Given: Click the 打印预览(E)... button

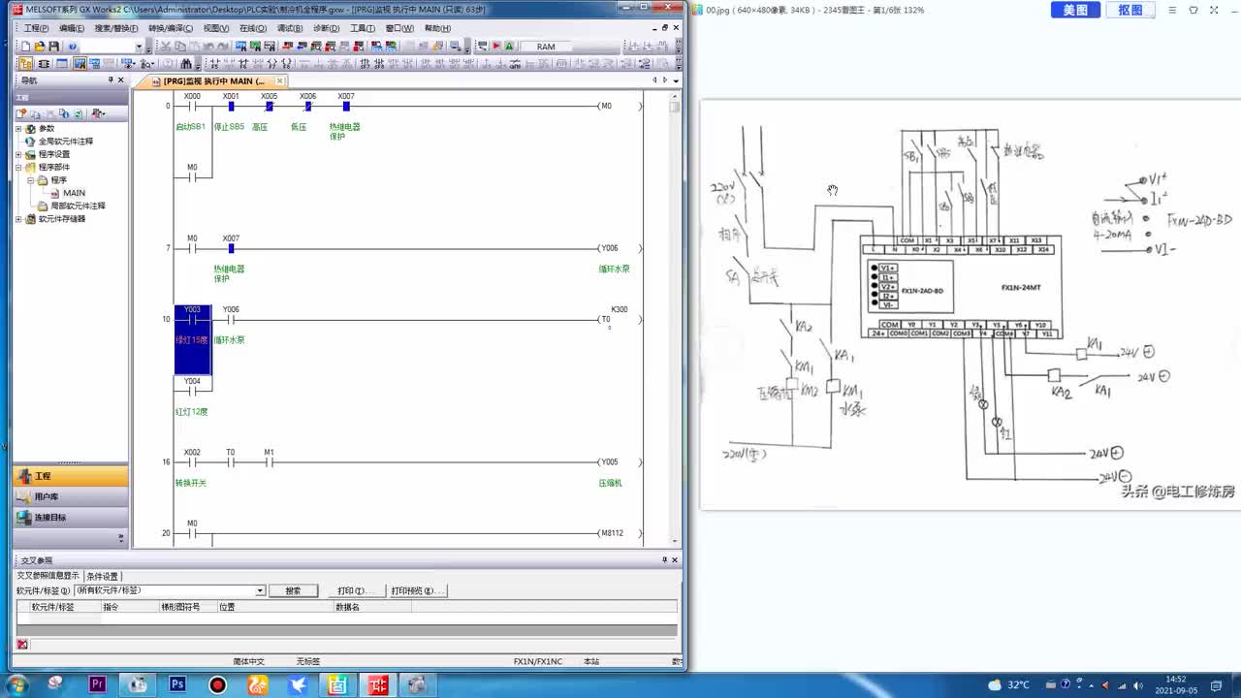Looking at the screenshot, I should (417, 590).
